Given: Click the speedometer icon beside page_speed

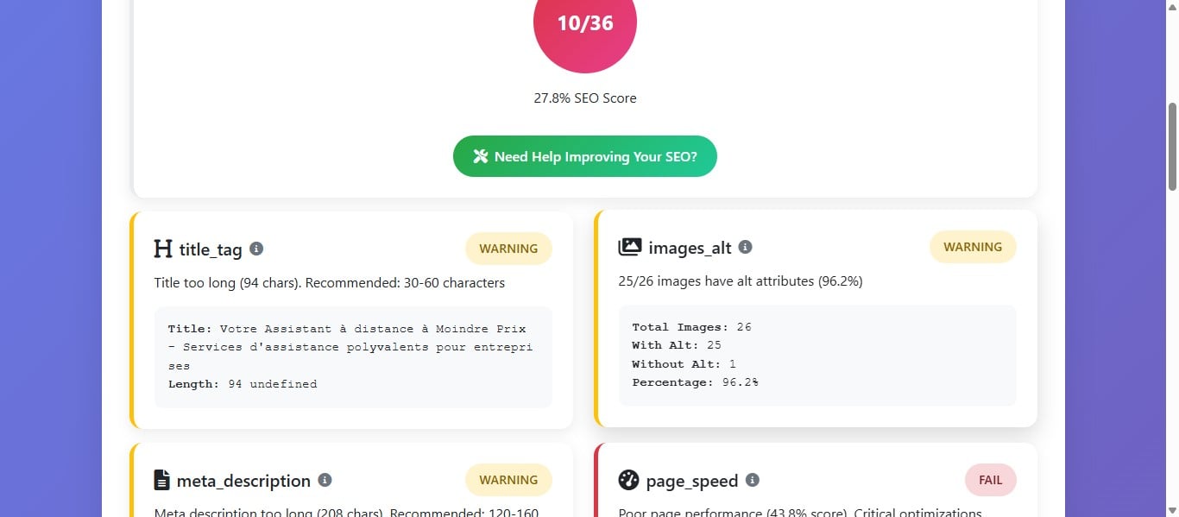Looking at the screenshot, I should (628, 481).
